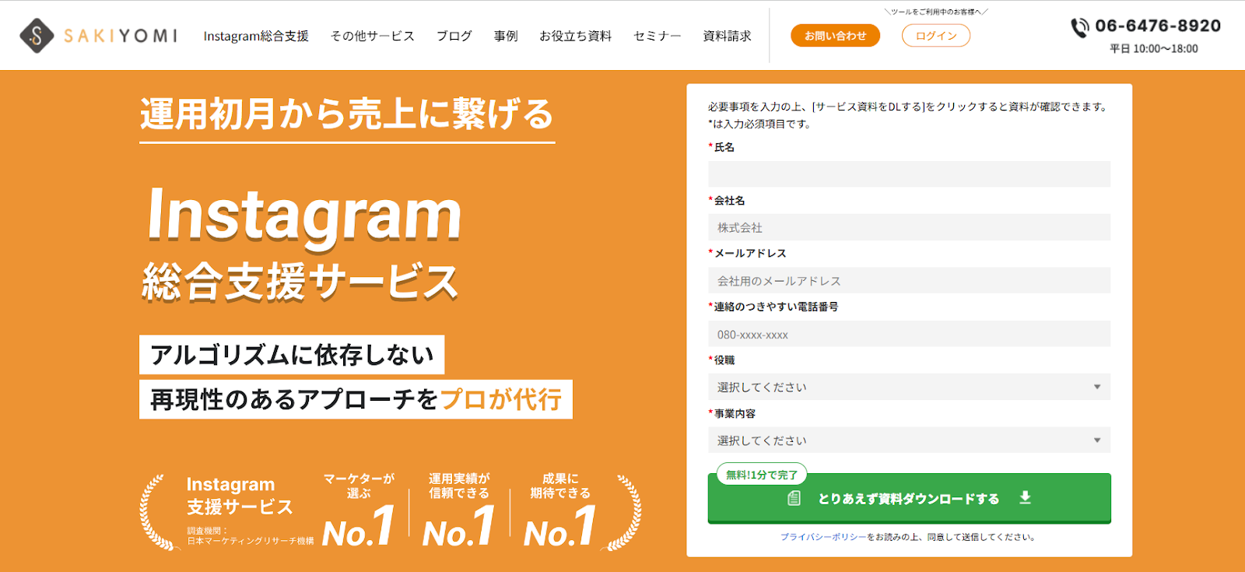Open the 事業内容 dropdown

click(x=909, y=440)
